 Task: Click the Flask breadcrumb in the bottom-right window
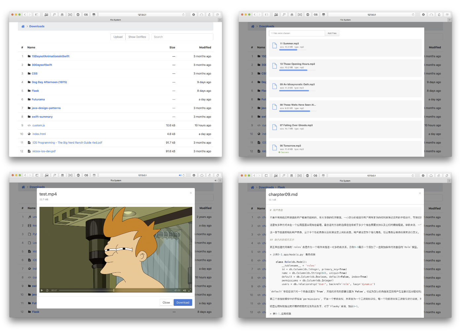281,187
